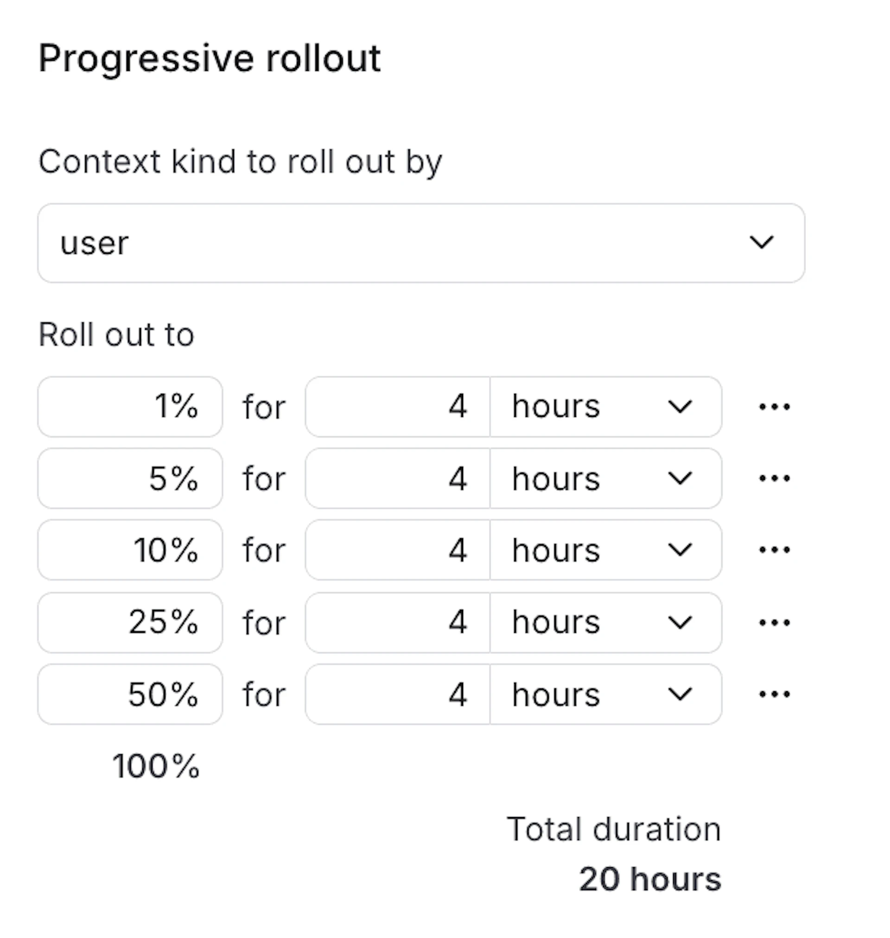Open the context kind dropdown showing user

pos(421,243)
